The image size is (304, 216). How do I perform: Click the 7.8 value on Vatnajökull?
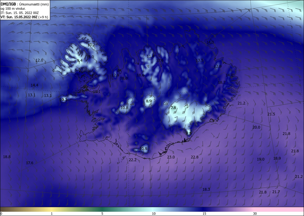pos(173,108)
